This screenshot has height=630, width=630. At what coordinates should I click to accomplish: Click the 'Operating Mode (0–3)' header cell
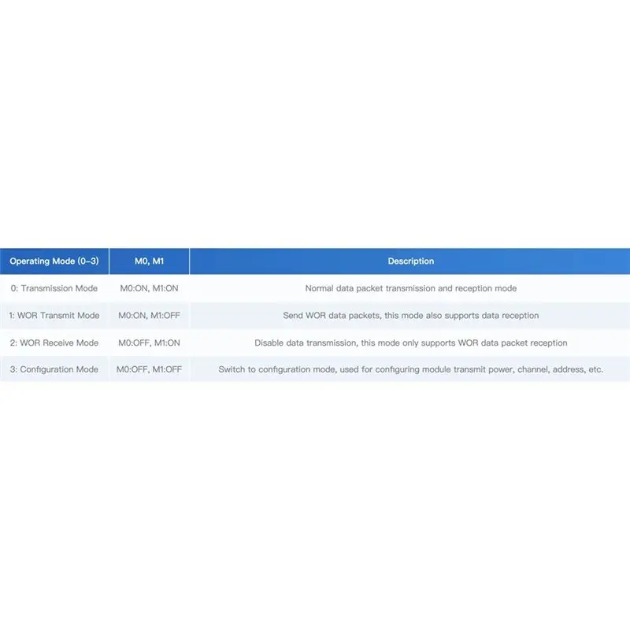tap(54, 261)
